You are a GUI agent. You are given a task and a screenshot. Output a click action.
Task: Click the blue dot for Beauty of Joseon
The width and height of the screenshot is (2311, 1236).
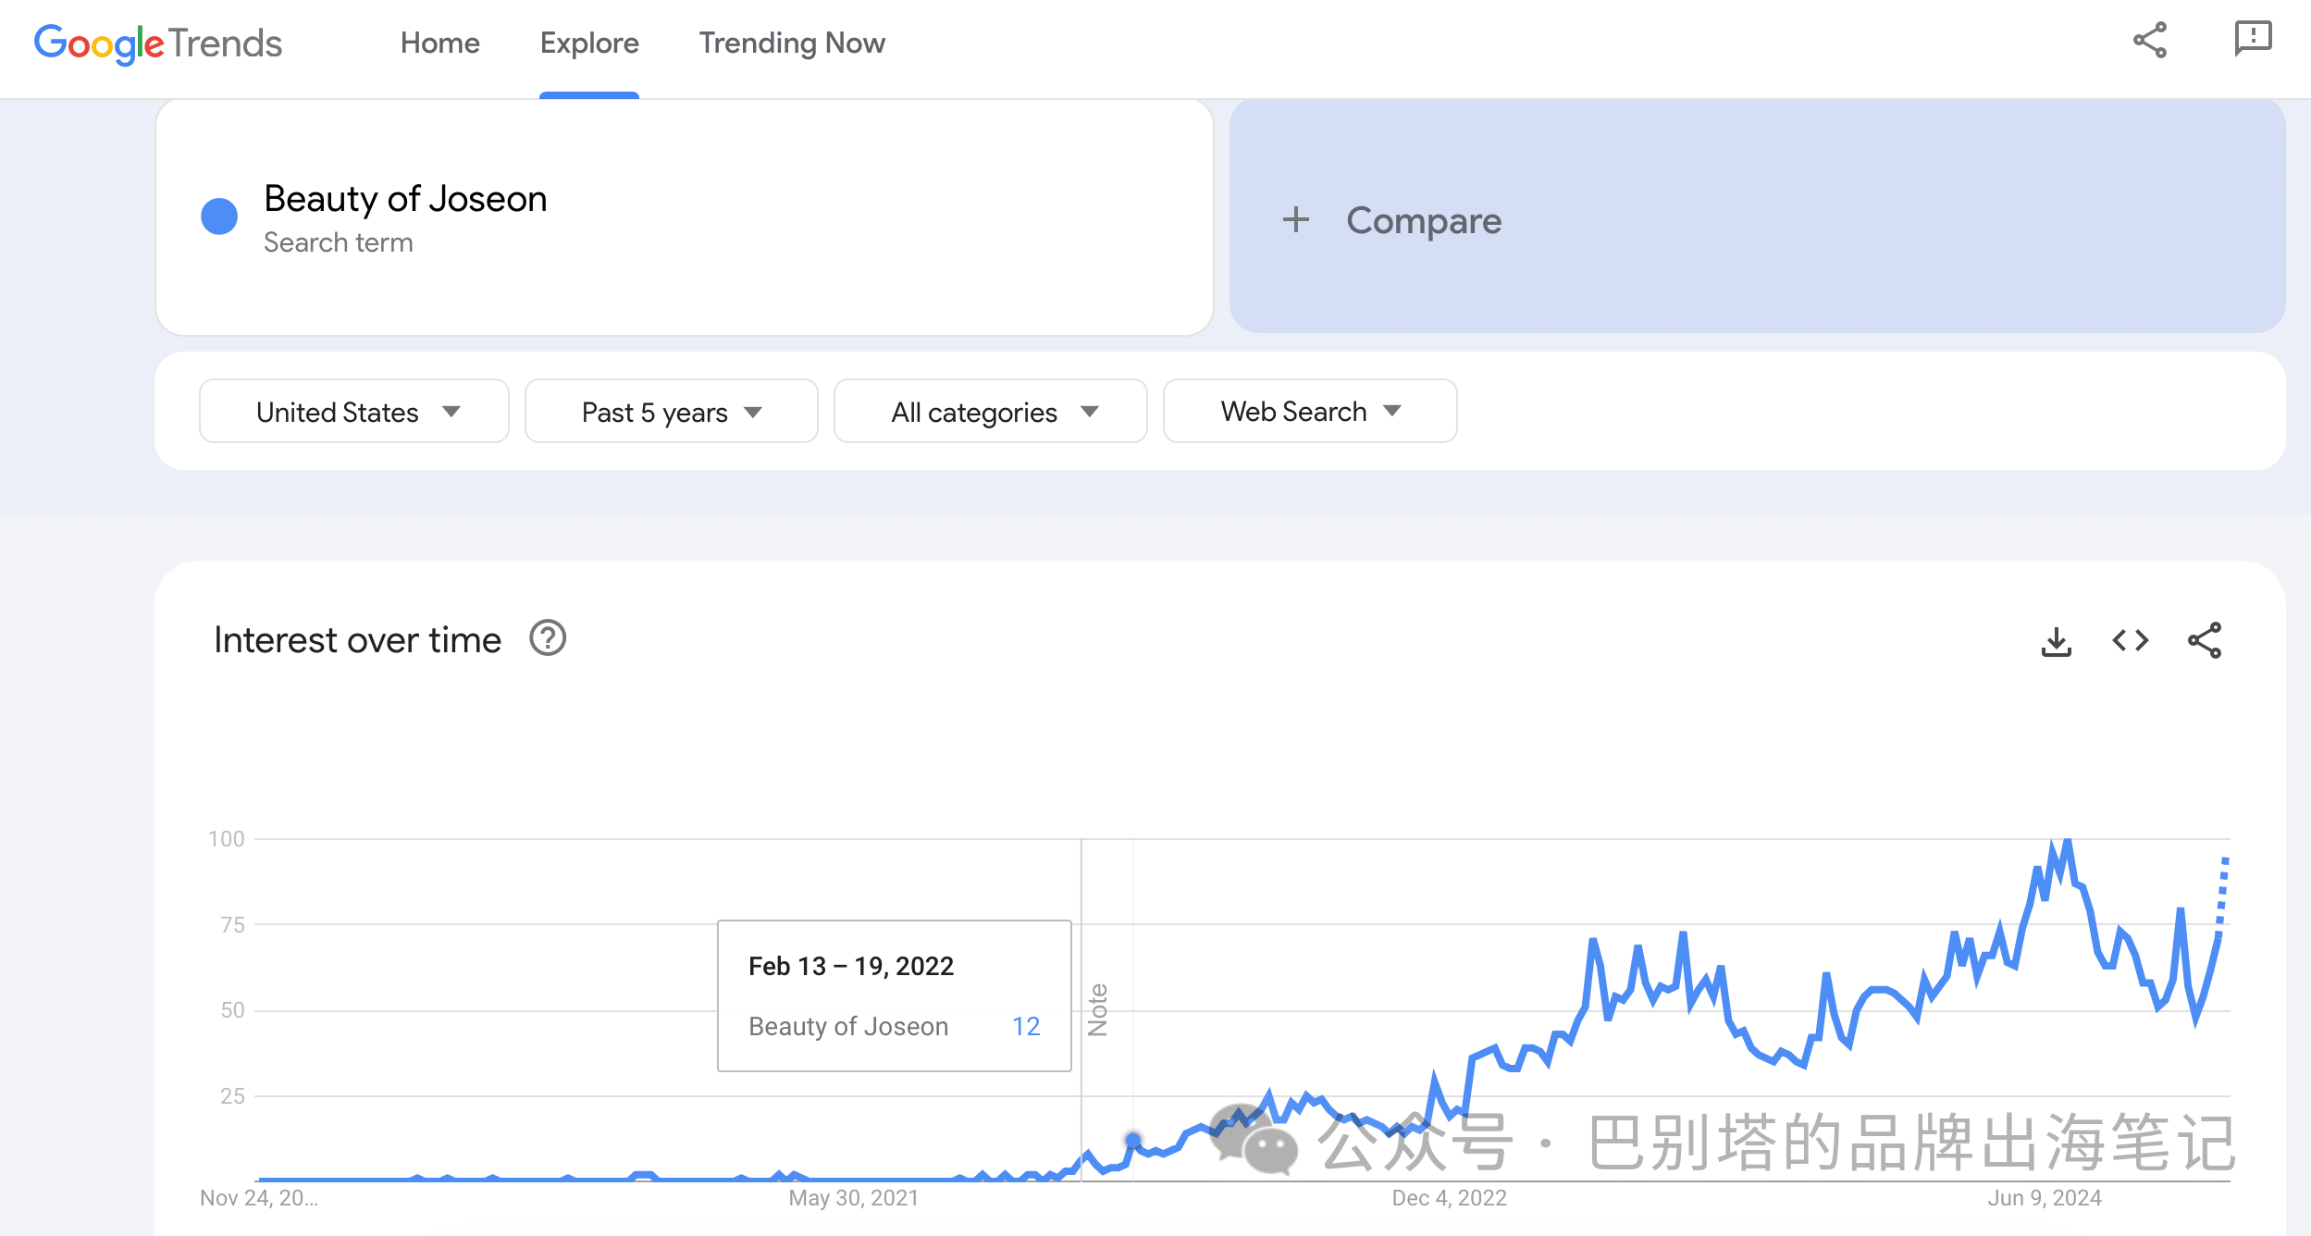[x=219, y=217]
